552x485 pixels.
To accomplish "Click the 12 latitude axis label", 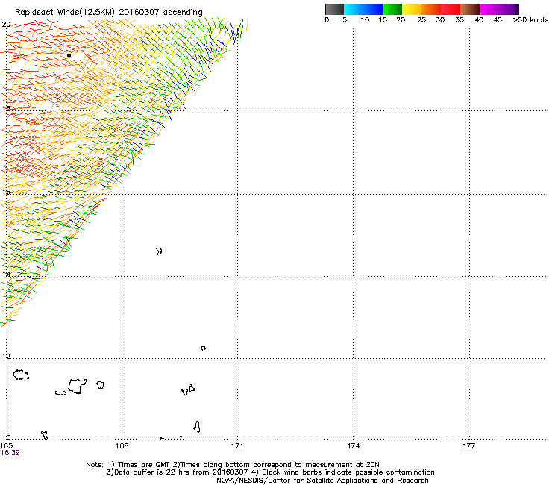I will (x=6, y=356).
